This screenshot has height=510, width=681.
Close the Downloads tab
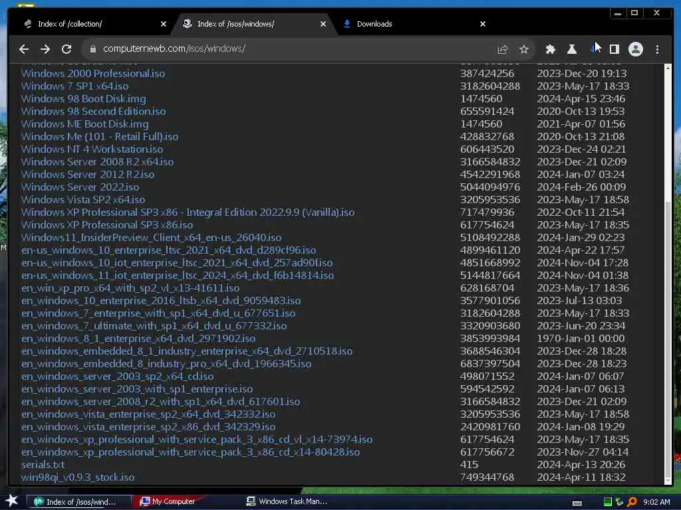click(x=483, y=24)
